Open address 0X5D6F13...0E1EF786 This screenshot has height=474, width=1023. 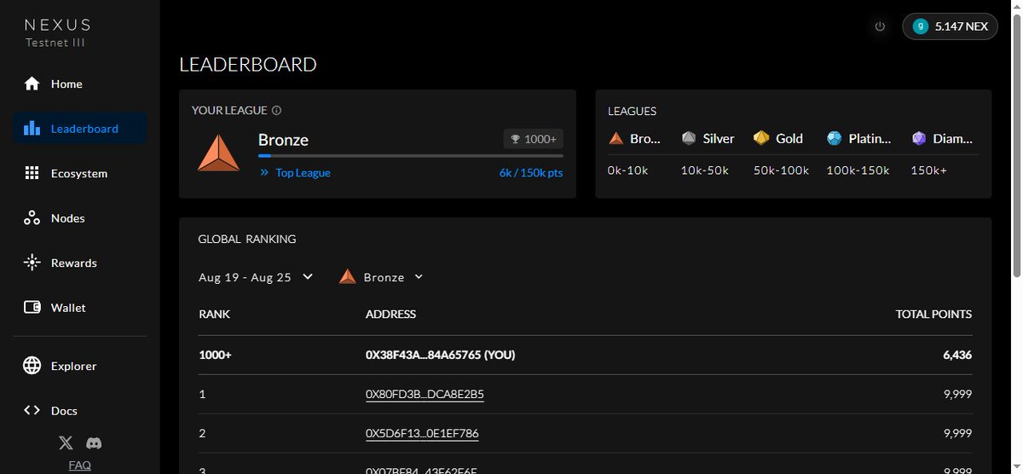coord(422,433)
